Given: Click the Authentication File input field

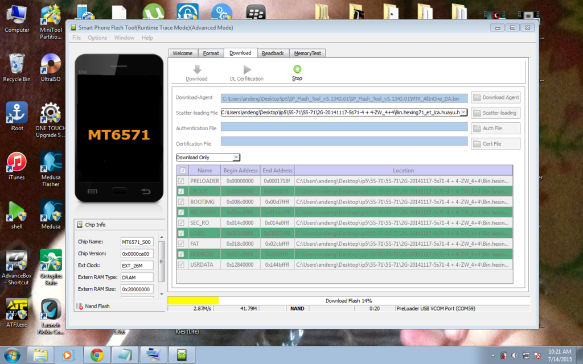Looking at the screenshot, I should [344, 127].
